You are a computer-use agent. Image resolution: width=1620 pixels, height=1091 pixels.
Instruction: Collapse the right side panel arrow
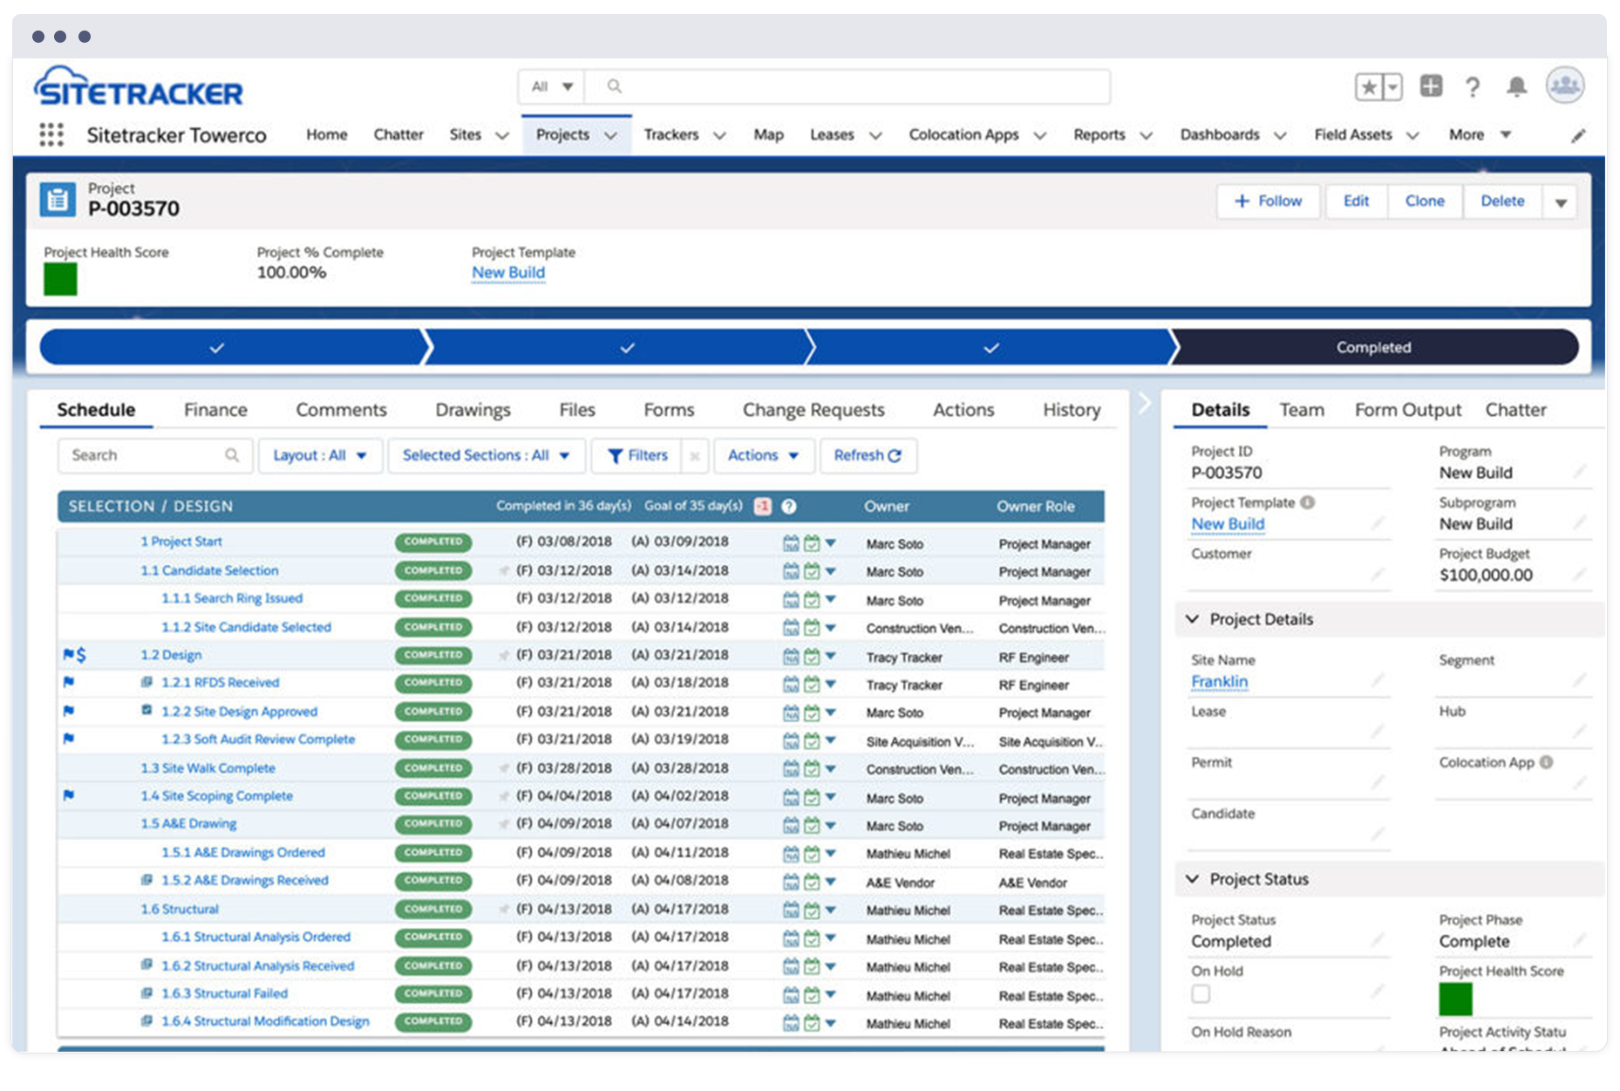tap(1145, 403)
